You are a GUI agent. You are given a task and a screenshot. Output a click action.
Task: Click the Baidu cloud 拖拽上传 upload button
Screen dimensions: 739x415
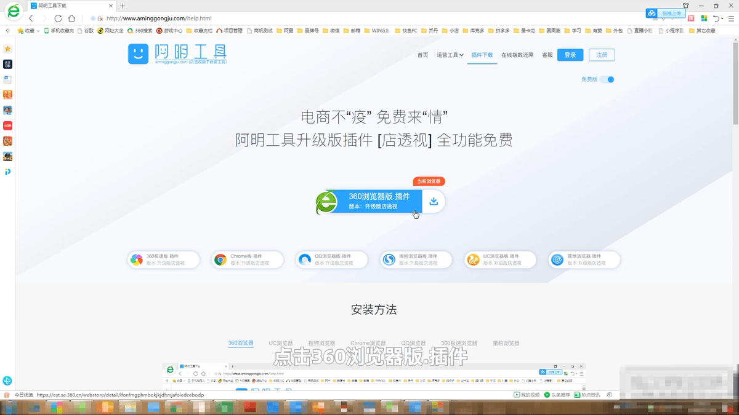point(665,13)
